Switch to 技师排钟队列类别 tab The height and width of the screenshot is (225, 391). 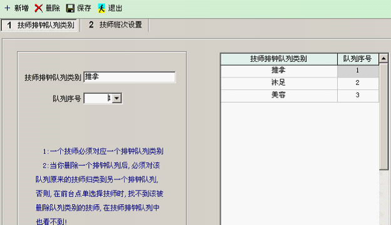pos(40,25)
